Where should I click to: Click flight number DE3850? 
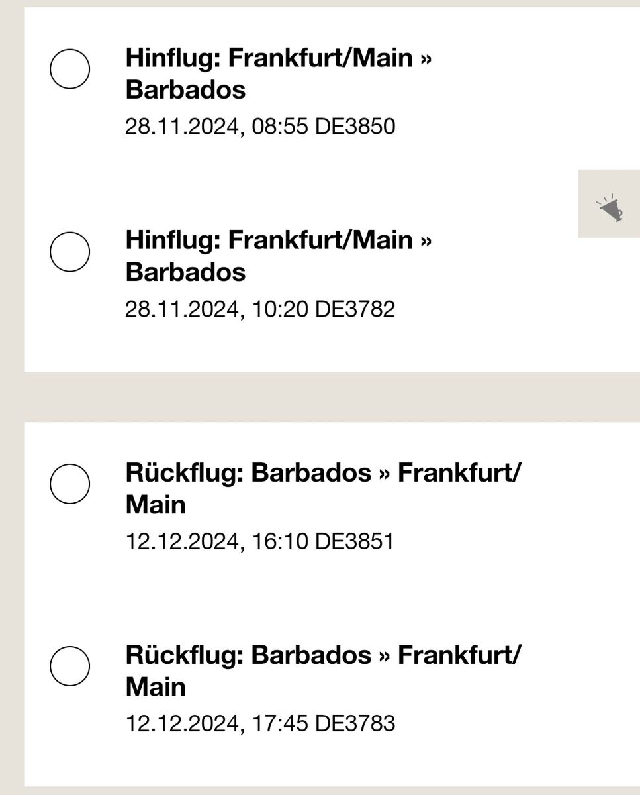[355, 127]
